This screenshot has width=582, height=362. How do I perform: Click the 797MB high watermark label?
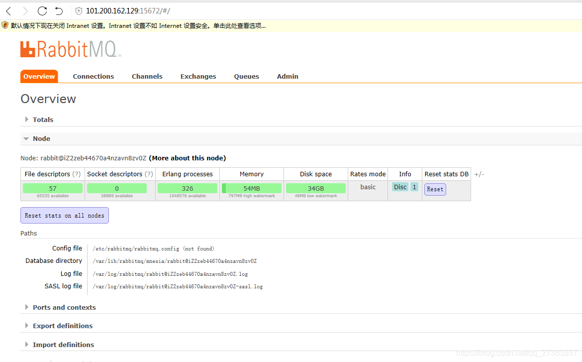(x=252, y=196)
